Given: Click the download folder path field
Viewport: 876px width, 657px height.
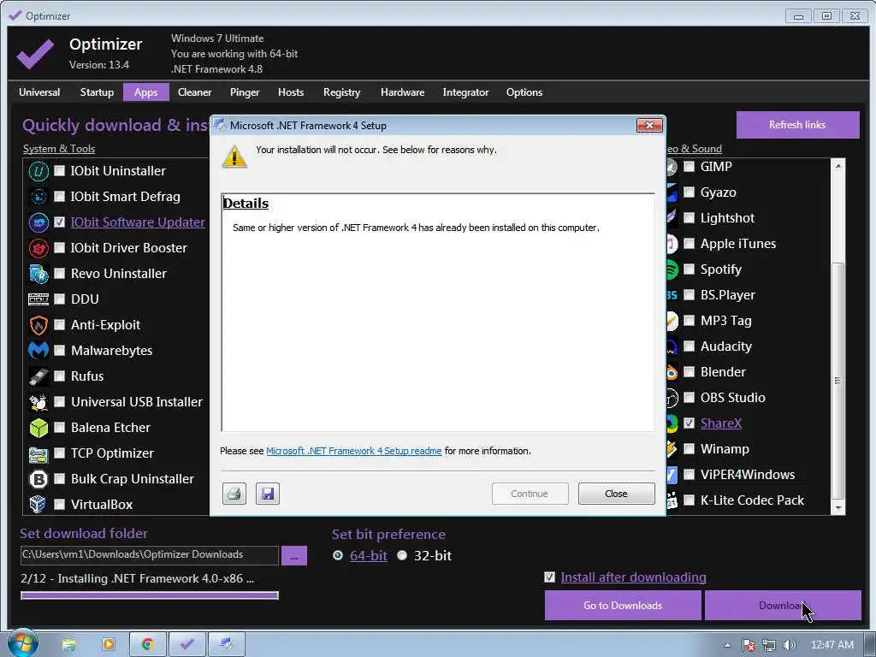Looking at the screenshot, I should 149,554.
